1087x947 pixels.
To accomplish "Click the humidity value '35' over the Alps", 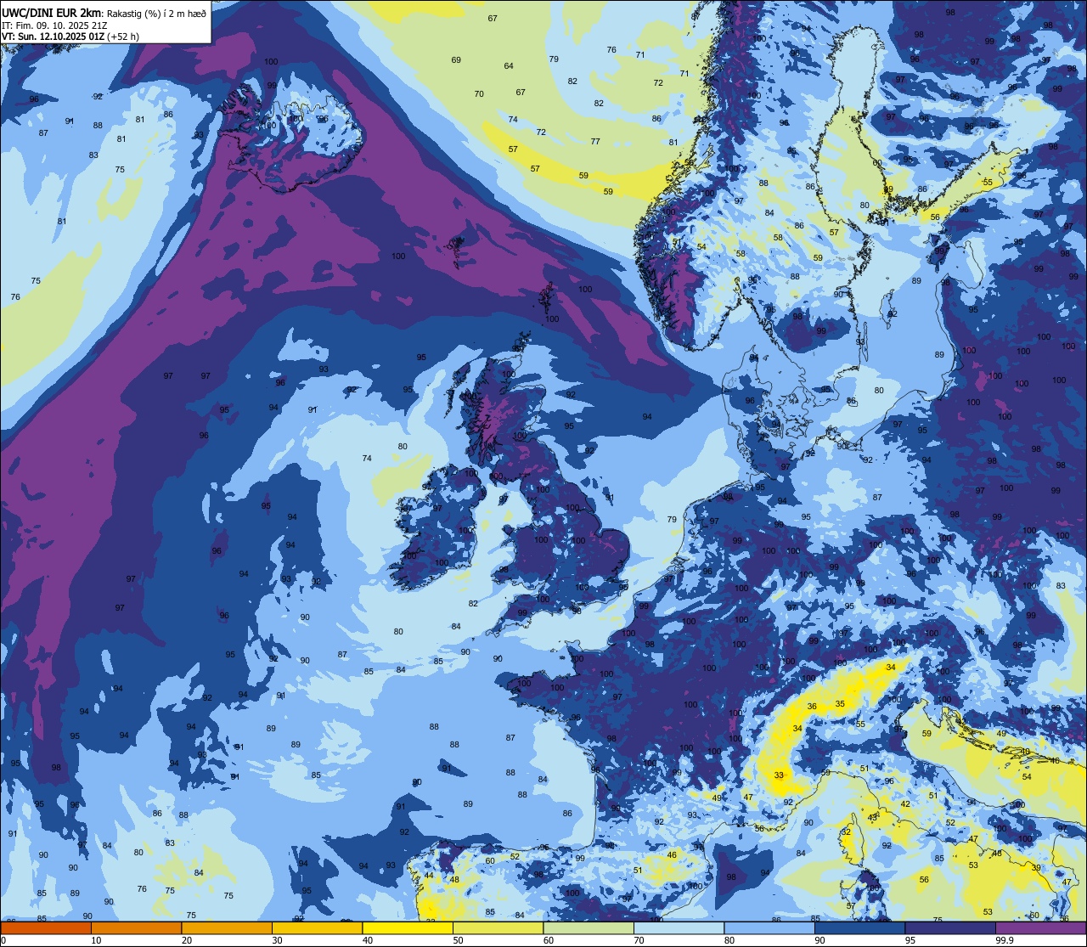I will click(x=840, y=704).
